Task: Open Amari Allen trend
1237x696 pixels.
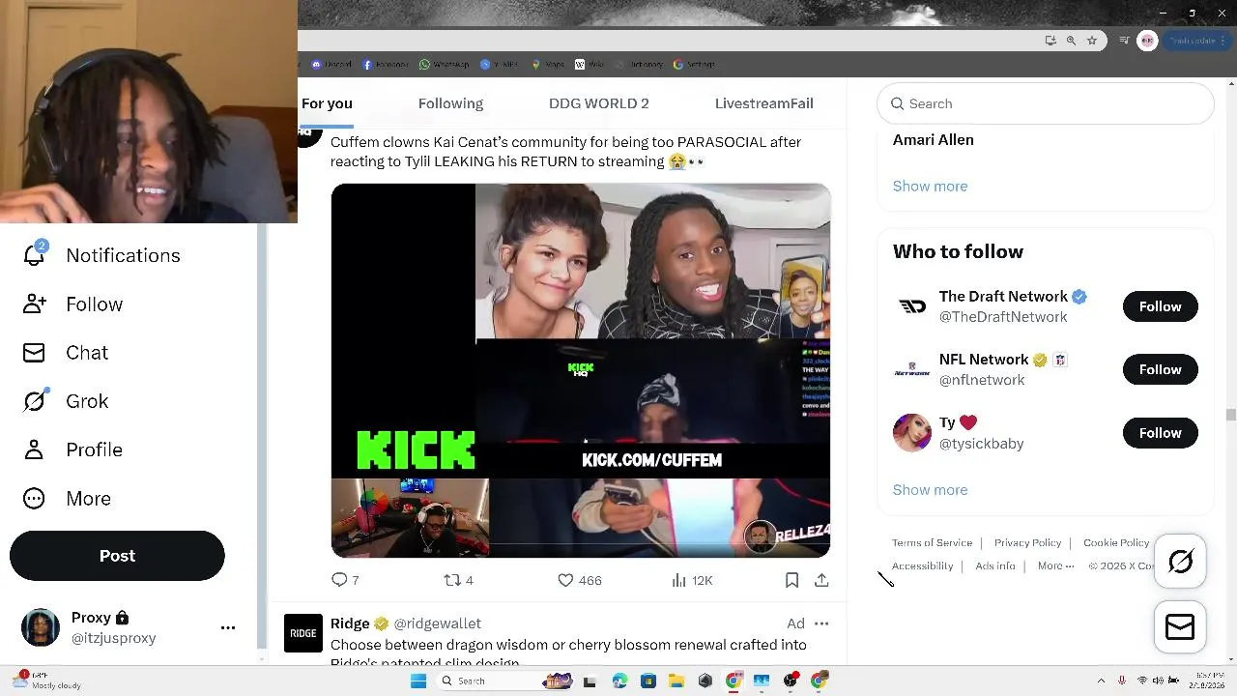Action: [x=933, y=140]
